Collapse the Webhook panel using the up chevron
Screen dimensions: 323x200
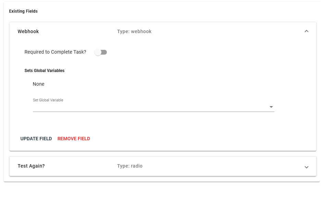(x=307, y=31)
